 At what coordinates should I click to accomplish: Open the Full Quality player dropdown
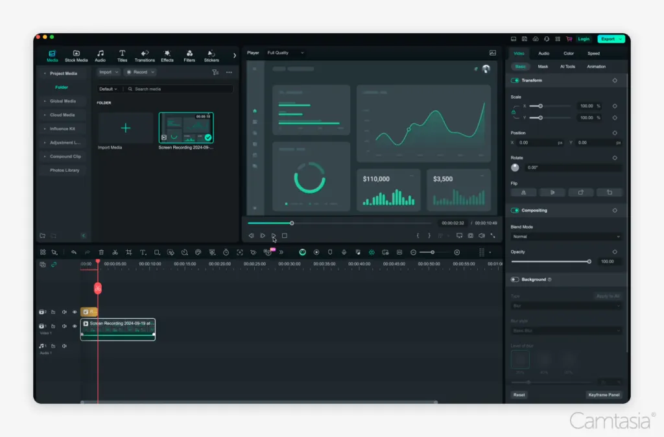click(285, 53)
